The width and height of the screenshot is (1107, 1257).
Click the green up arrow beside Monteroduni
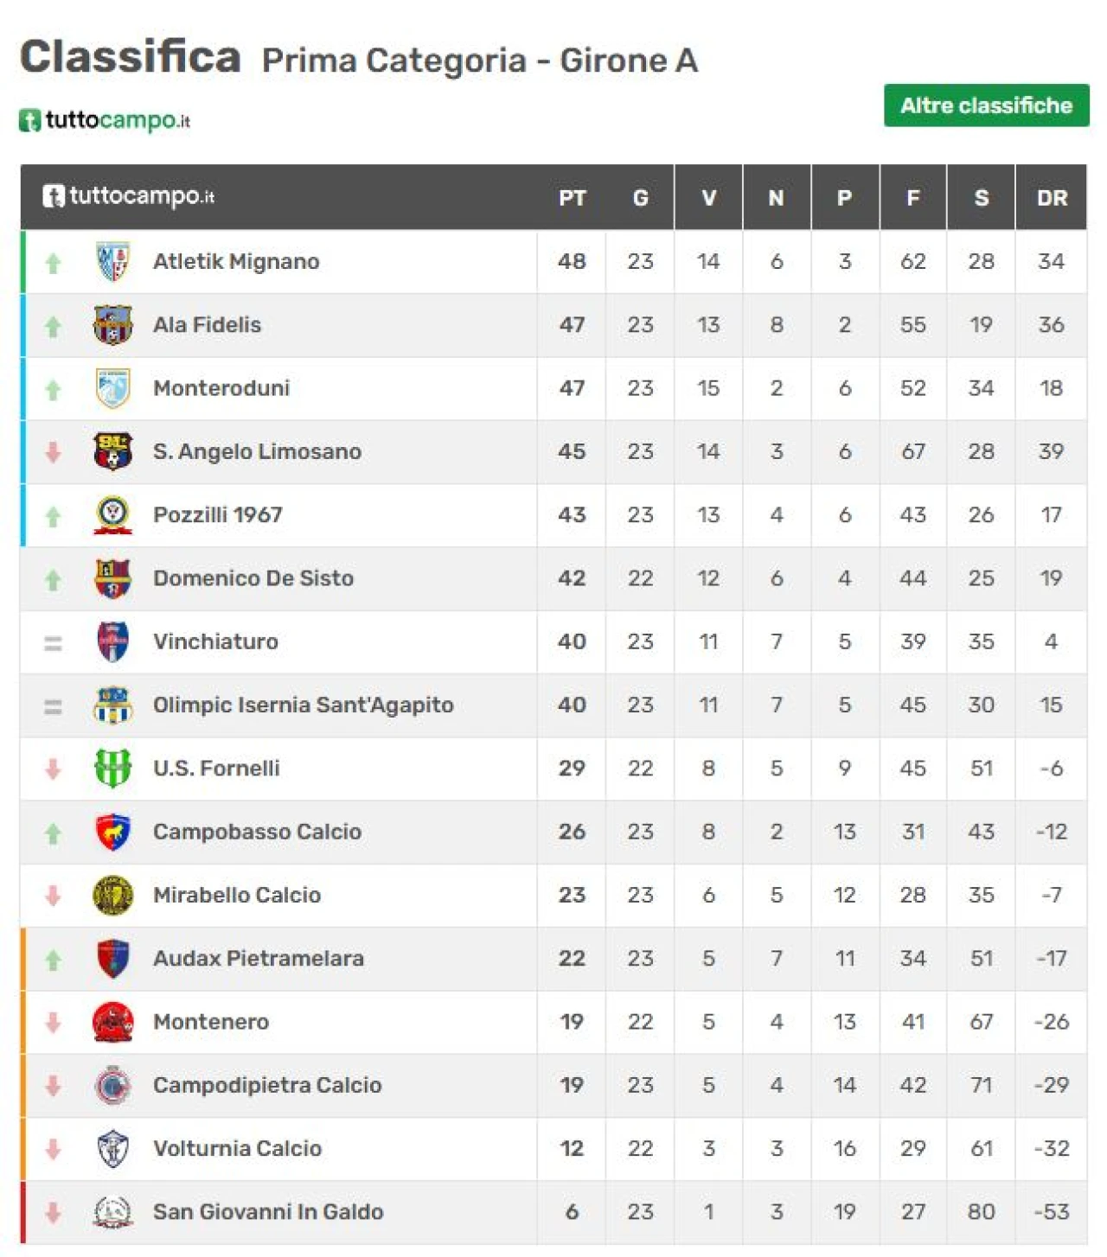(53, 390)
